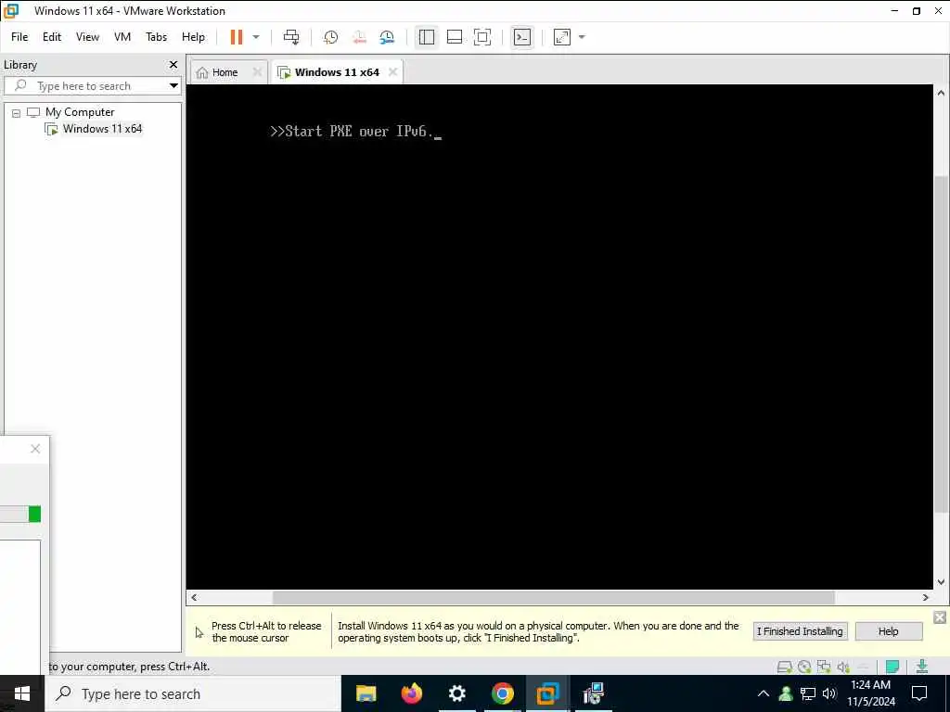This screenshot has height=712, width=950.
Task: Toggle the console view icon
Action: (521, 37)
